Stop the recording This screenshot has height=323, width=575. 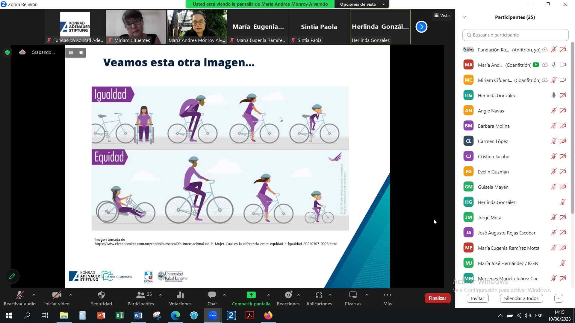(x=81, y=53)
